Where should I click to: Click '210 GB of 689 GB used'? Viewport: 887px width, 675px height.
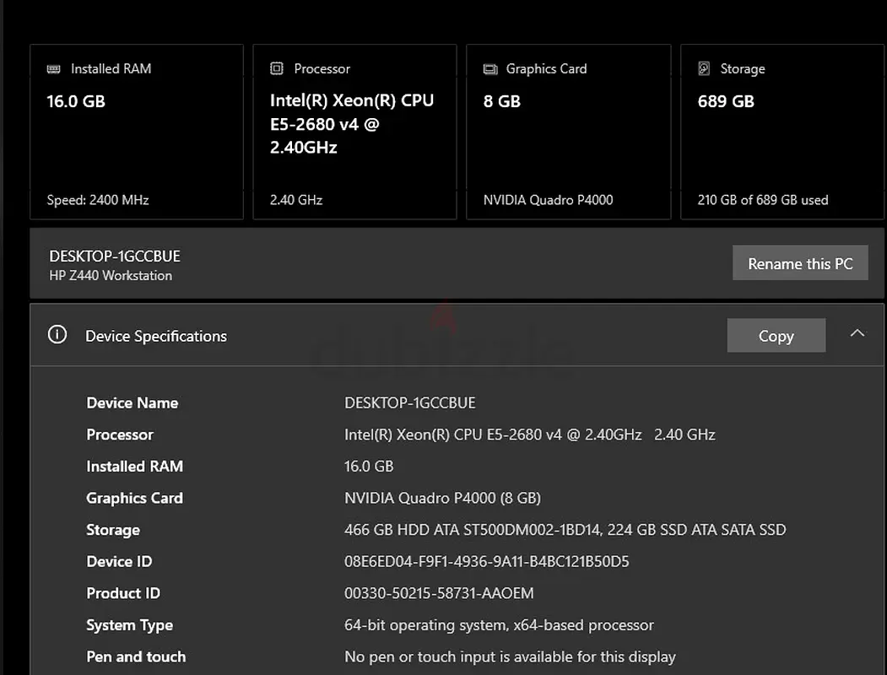pyautogui.click(x=763, y=200)
